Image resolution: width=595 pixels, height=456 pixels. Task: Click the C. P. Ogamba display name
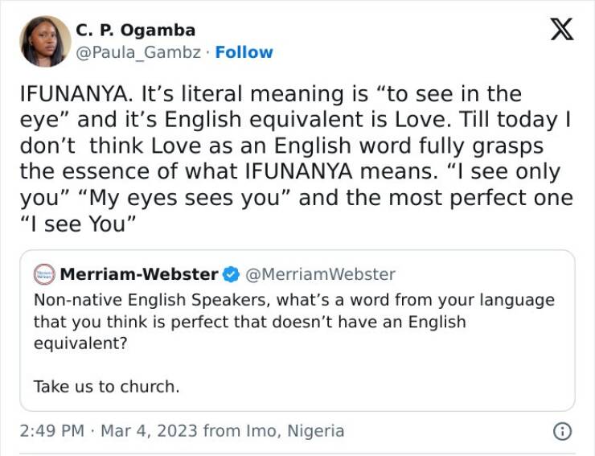135,31
